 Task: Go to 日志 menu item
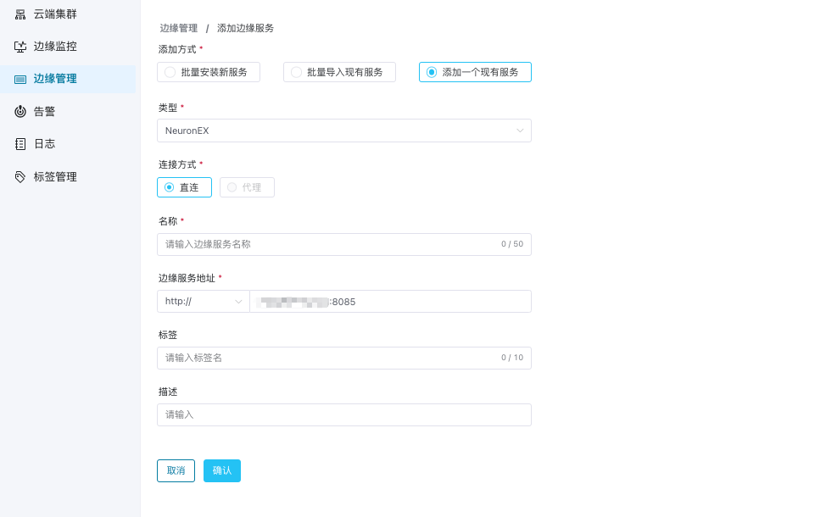44,144
